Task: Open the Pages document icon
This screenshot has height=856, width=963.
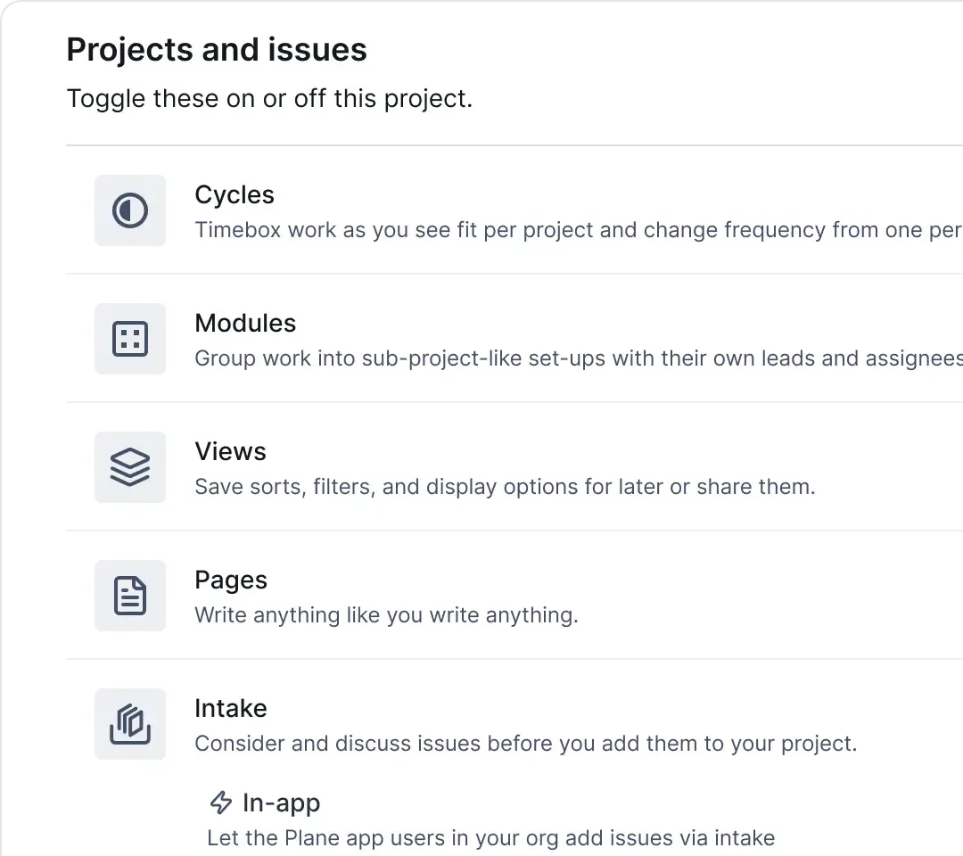Action: point(130,596)
